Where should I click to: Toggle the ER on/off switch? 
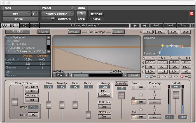coord(134,102)
